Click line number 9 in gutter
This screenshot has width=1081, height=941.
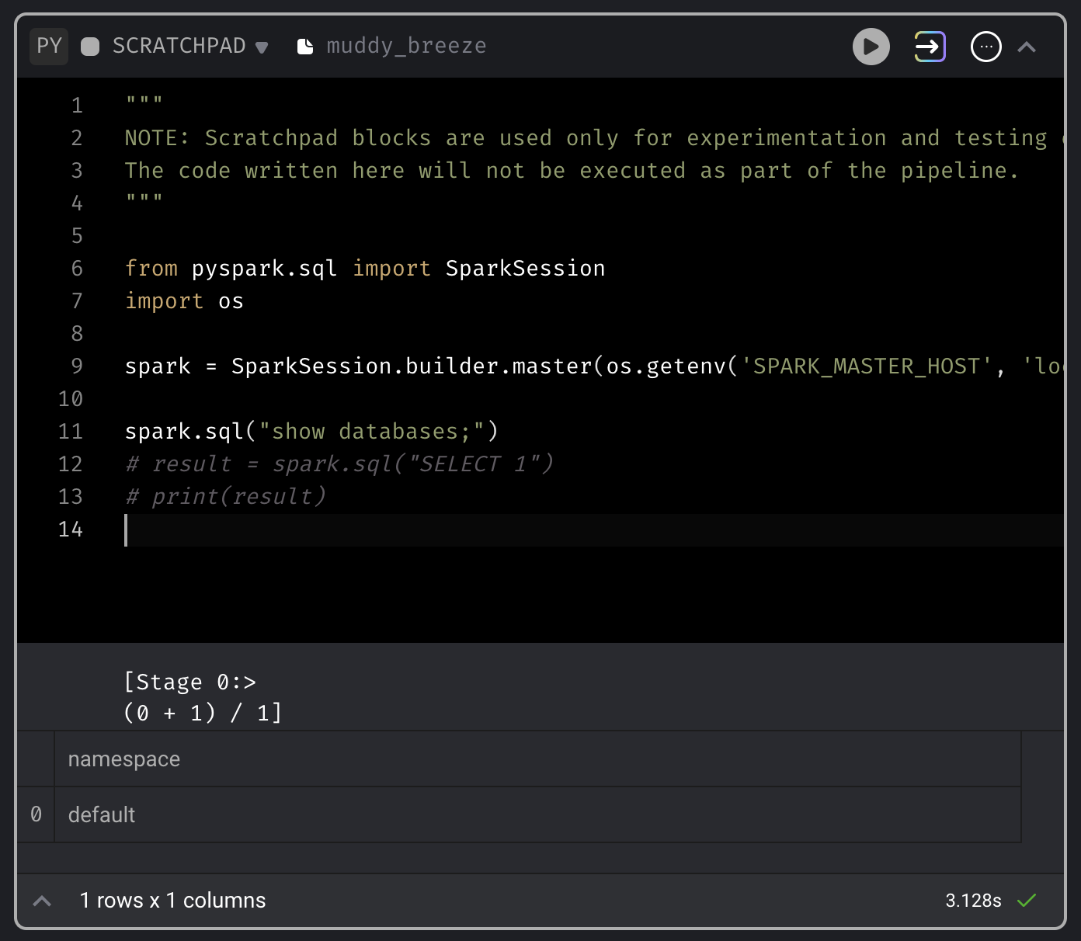76,366
